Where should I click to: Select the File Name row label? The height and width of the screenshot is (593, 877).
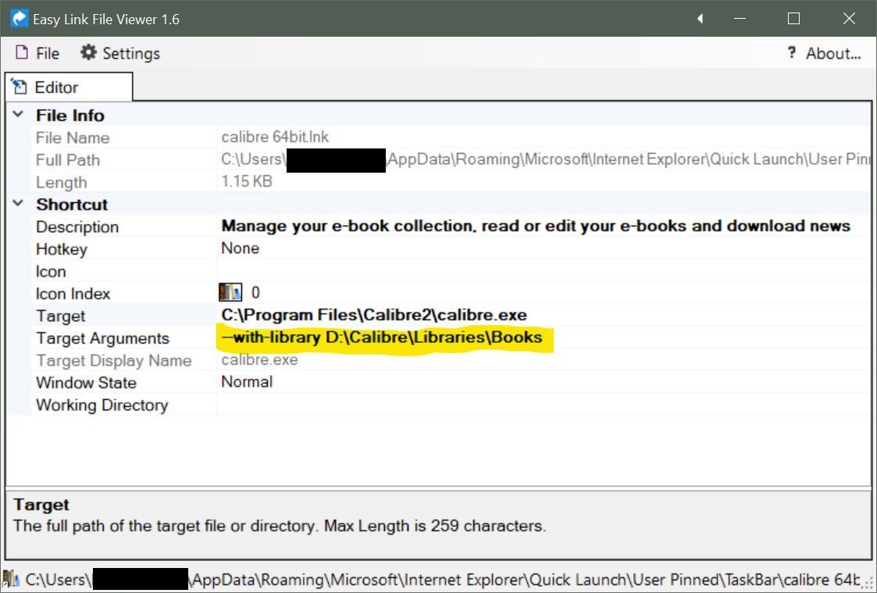click(x=73, y=138)
